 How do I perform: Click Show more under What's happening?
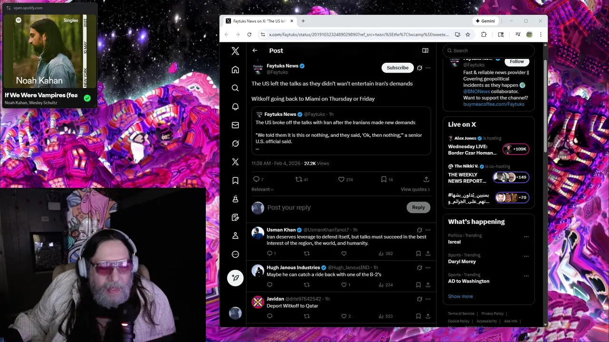pyautogui.click(x=460, y=296)
